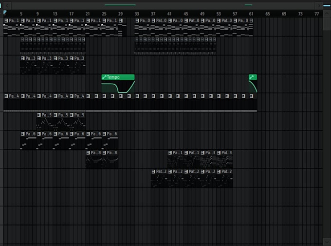Move the playhead marker at bar 1
The image size is (331, 246).
[5, 13]
